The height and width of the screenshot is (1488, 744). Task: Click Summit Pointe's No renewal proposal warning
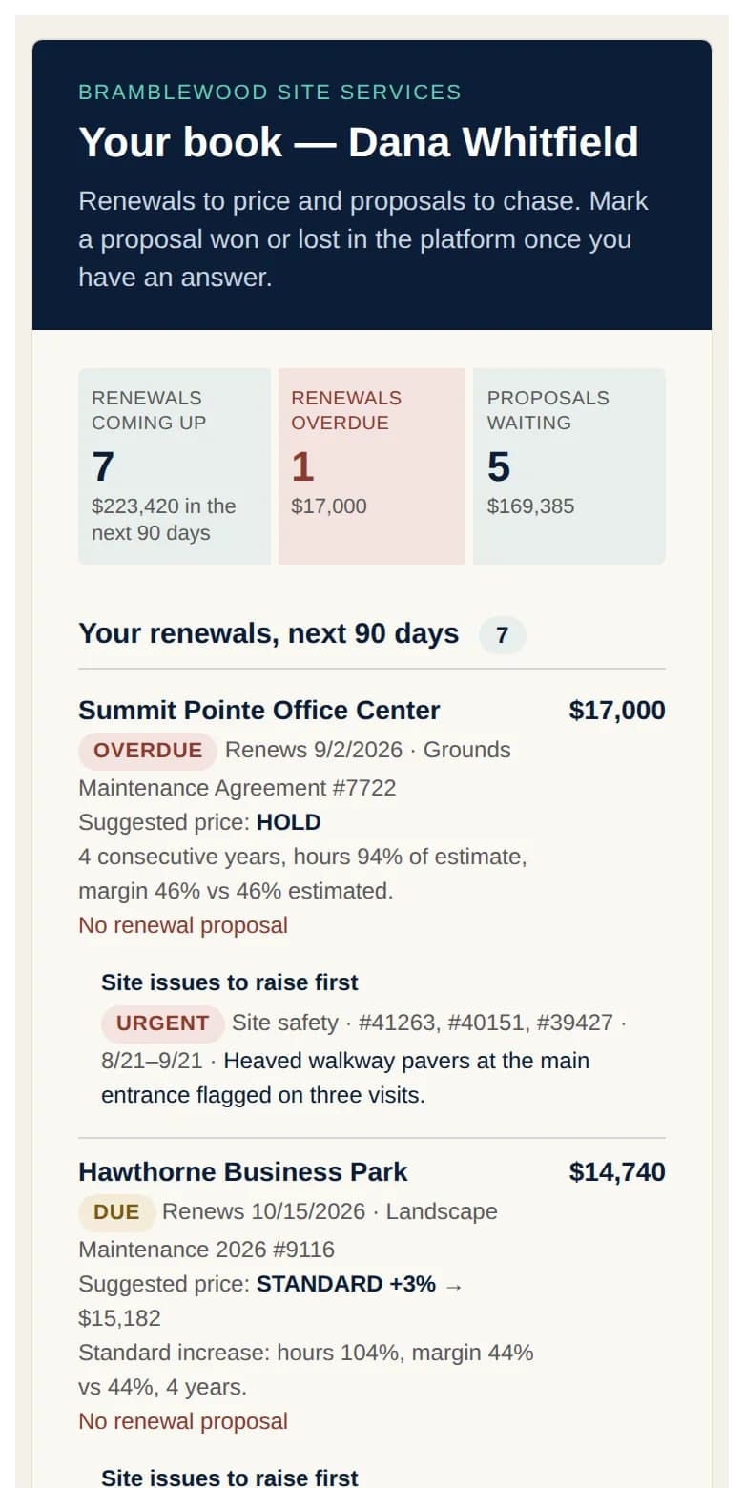point(183,925)
